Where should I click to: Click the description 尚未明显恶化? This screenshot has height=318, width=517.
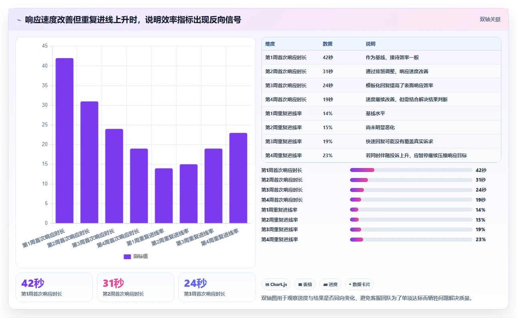coord(380,128)
